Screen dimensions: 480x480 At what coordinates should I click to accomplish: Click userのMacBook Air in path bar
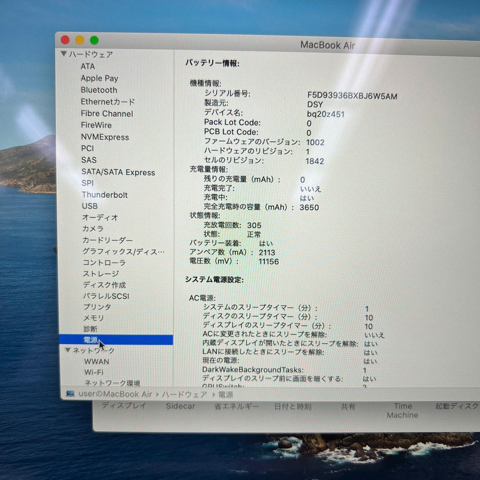115,394
